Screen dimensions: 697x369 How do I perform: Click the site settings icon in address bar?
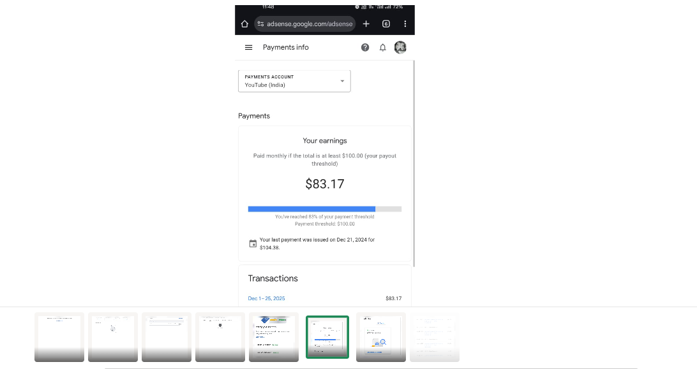[260, 24]
